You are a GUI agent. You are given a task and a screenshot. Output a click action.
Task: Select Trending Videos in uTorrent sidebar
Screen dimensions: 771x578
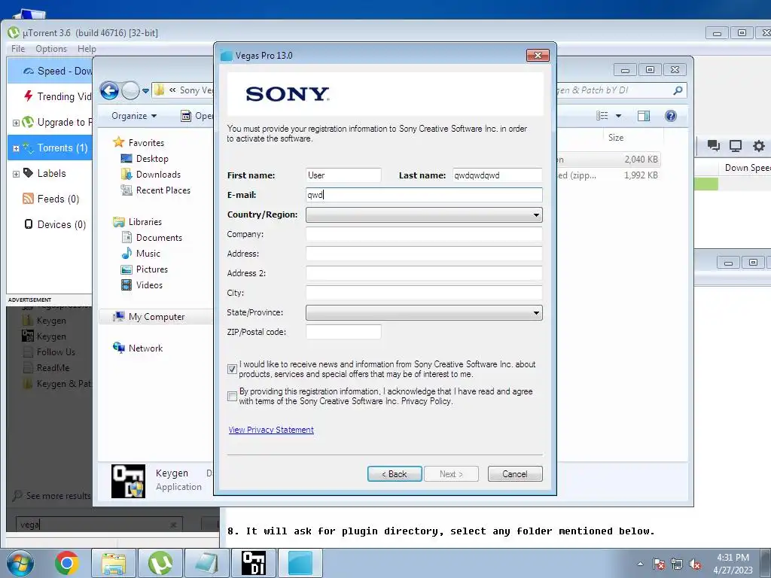(x=58, y=96)
